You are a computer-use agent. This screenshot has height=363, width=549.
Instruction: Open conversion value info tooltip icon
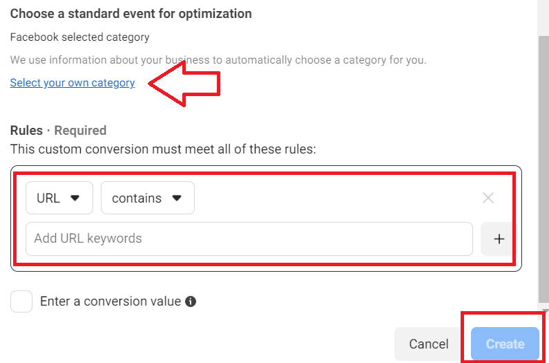[x=191, y=301]
